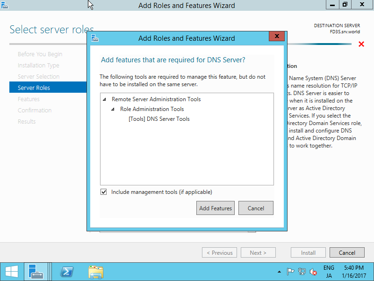The image size is (374, 281).
Task: Click the Server Manager taskbar icon
Action: (x=36, y=272)
